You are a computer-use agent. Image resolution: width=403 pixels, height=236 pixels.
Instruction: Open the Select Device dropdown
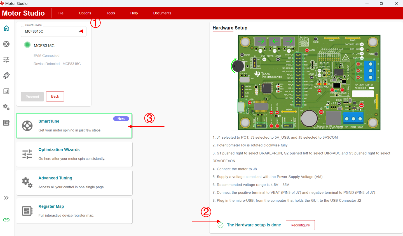pyautogui.click(x=53, y=32)
